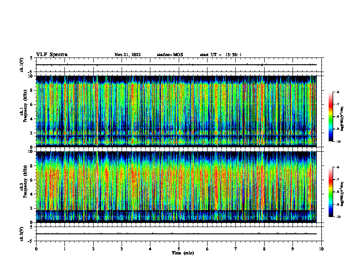Click the "-6" label on ch.2 colorbar

(x=337, y=167)
